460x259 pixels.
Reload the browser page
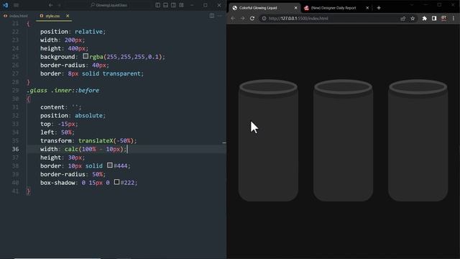coord(252,18)
